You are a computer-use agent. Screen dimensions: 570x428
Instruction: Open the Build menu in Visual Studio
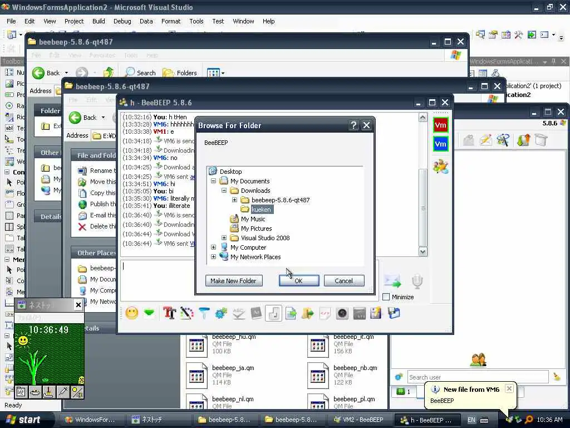[x=99, y=21]
